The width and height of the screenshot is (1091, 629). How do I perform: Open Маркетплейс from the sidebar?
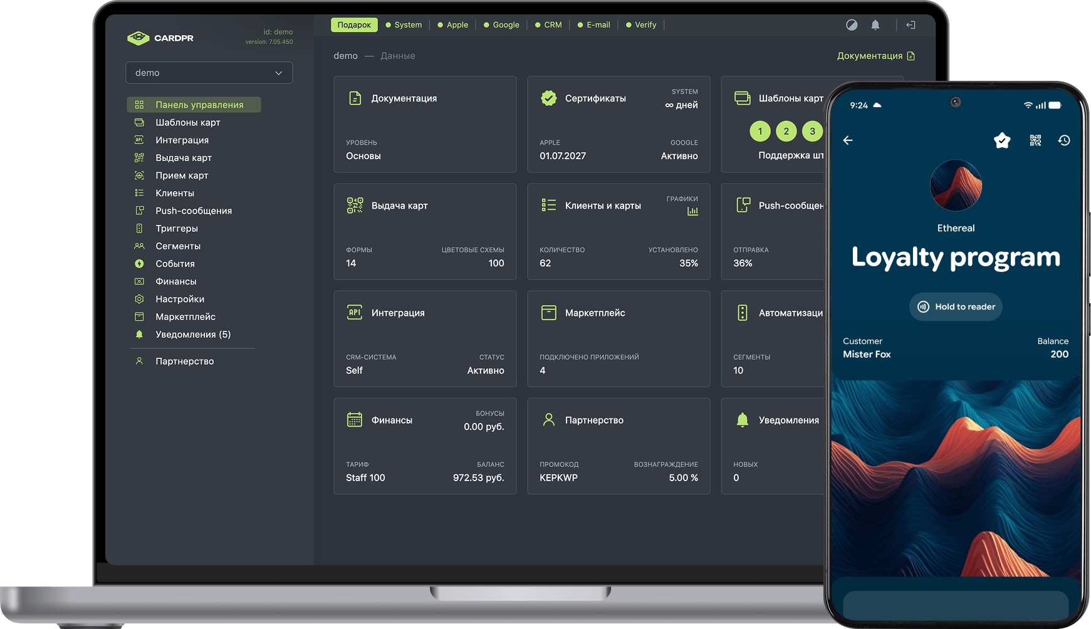coord(185,317)
